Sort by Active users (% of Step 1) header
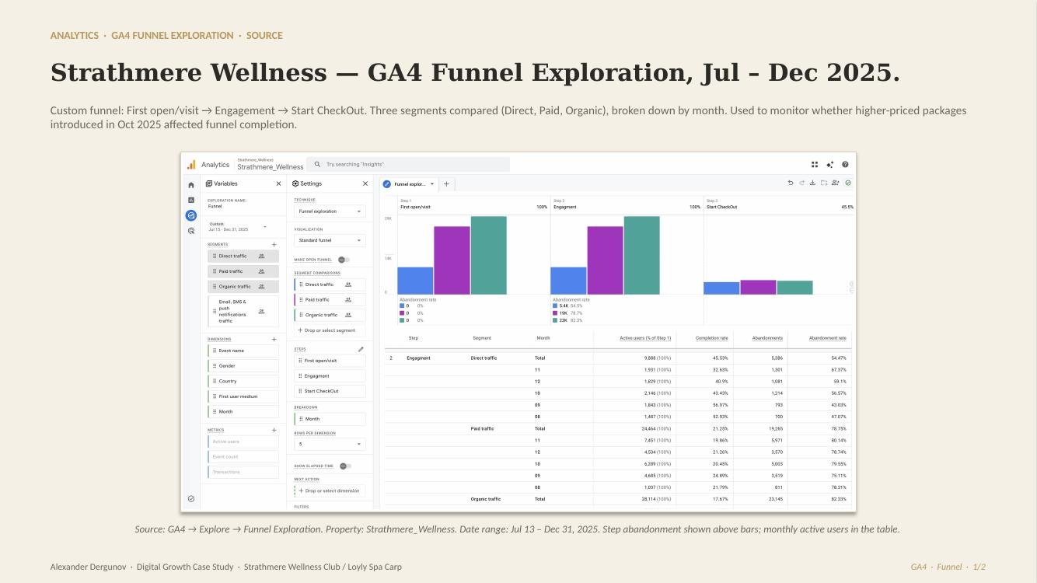This screenshot has height=583, width=1037. click(x=645, y=338)
